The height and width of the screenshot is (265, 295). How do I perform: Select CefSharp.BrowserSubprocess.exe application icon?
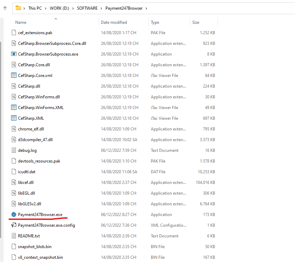tap(14, 54)
